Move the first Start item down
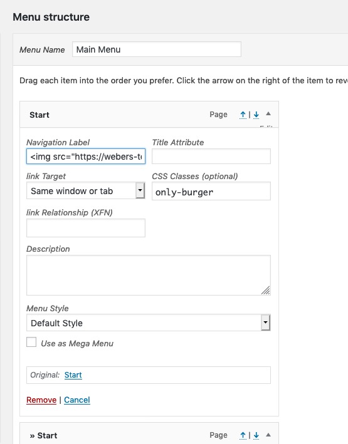348x444 pixels. pyautogui.click(x=256, y=115)
